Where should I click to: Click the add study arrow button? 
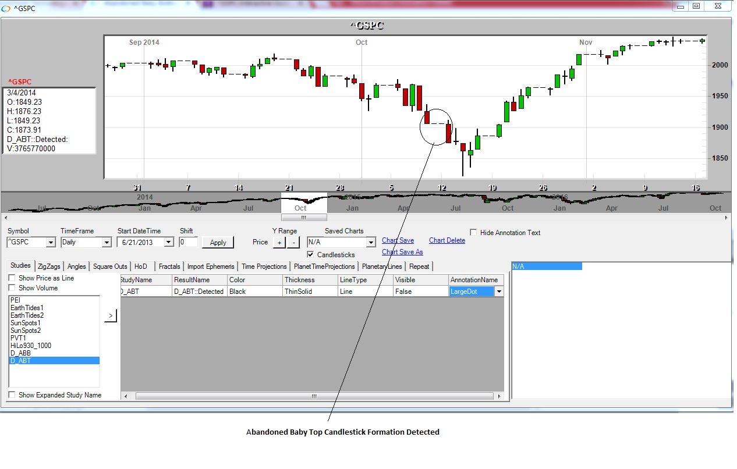click(x=111, y=315)
